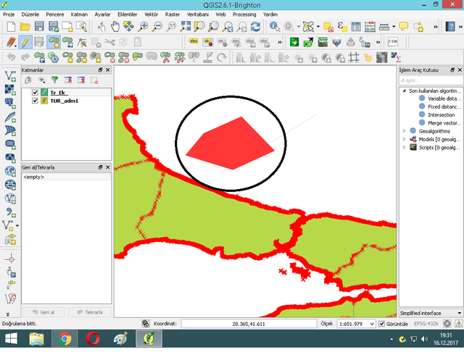Expand the label toolbar overflow chevron
Image resolution: width=464 pixels, height=352 pixels.
click(x=280, y=42)
